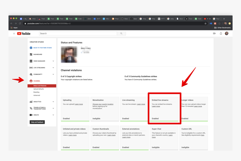This screenshot has height=161, width=241.
Task: Expand the Live Streaming section
Action: click(53, 68)
